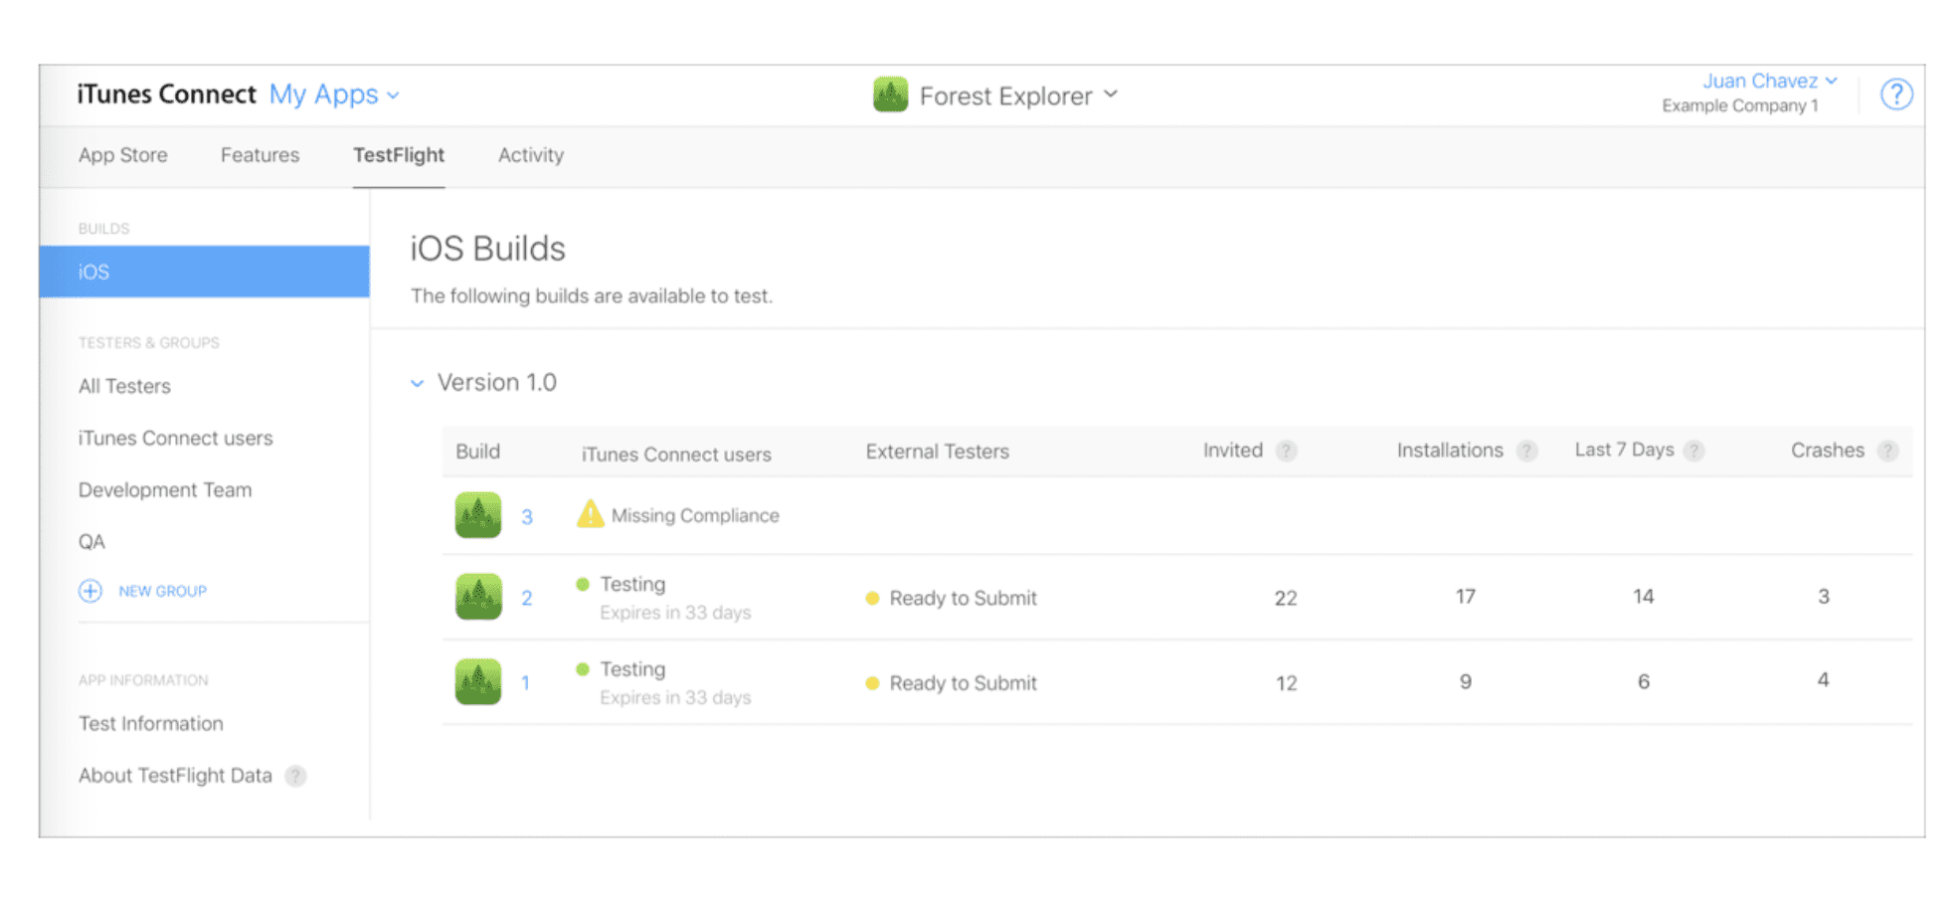Click the build 1 app icon

pyautogui.click(x=478, y=682)
